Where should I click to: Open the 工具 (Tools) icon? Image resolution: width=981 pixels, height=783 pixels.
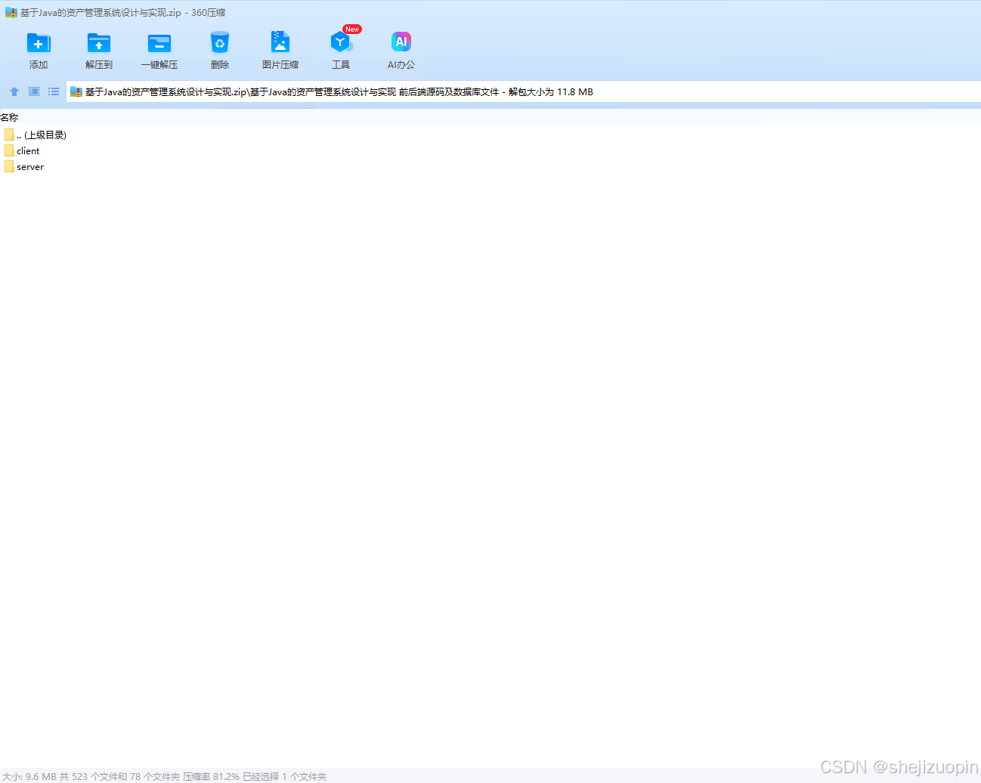pos(341,42)
